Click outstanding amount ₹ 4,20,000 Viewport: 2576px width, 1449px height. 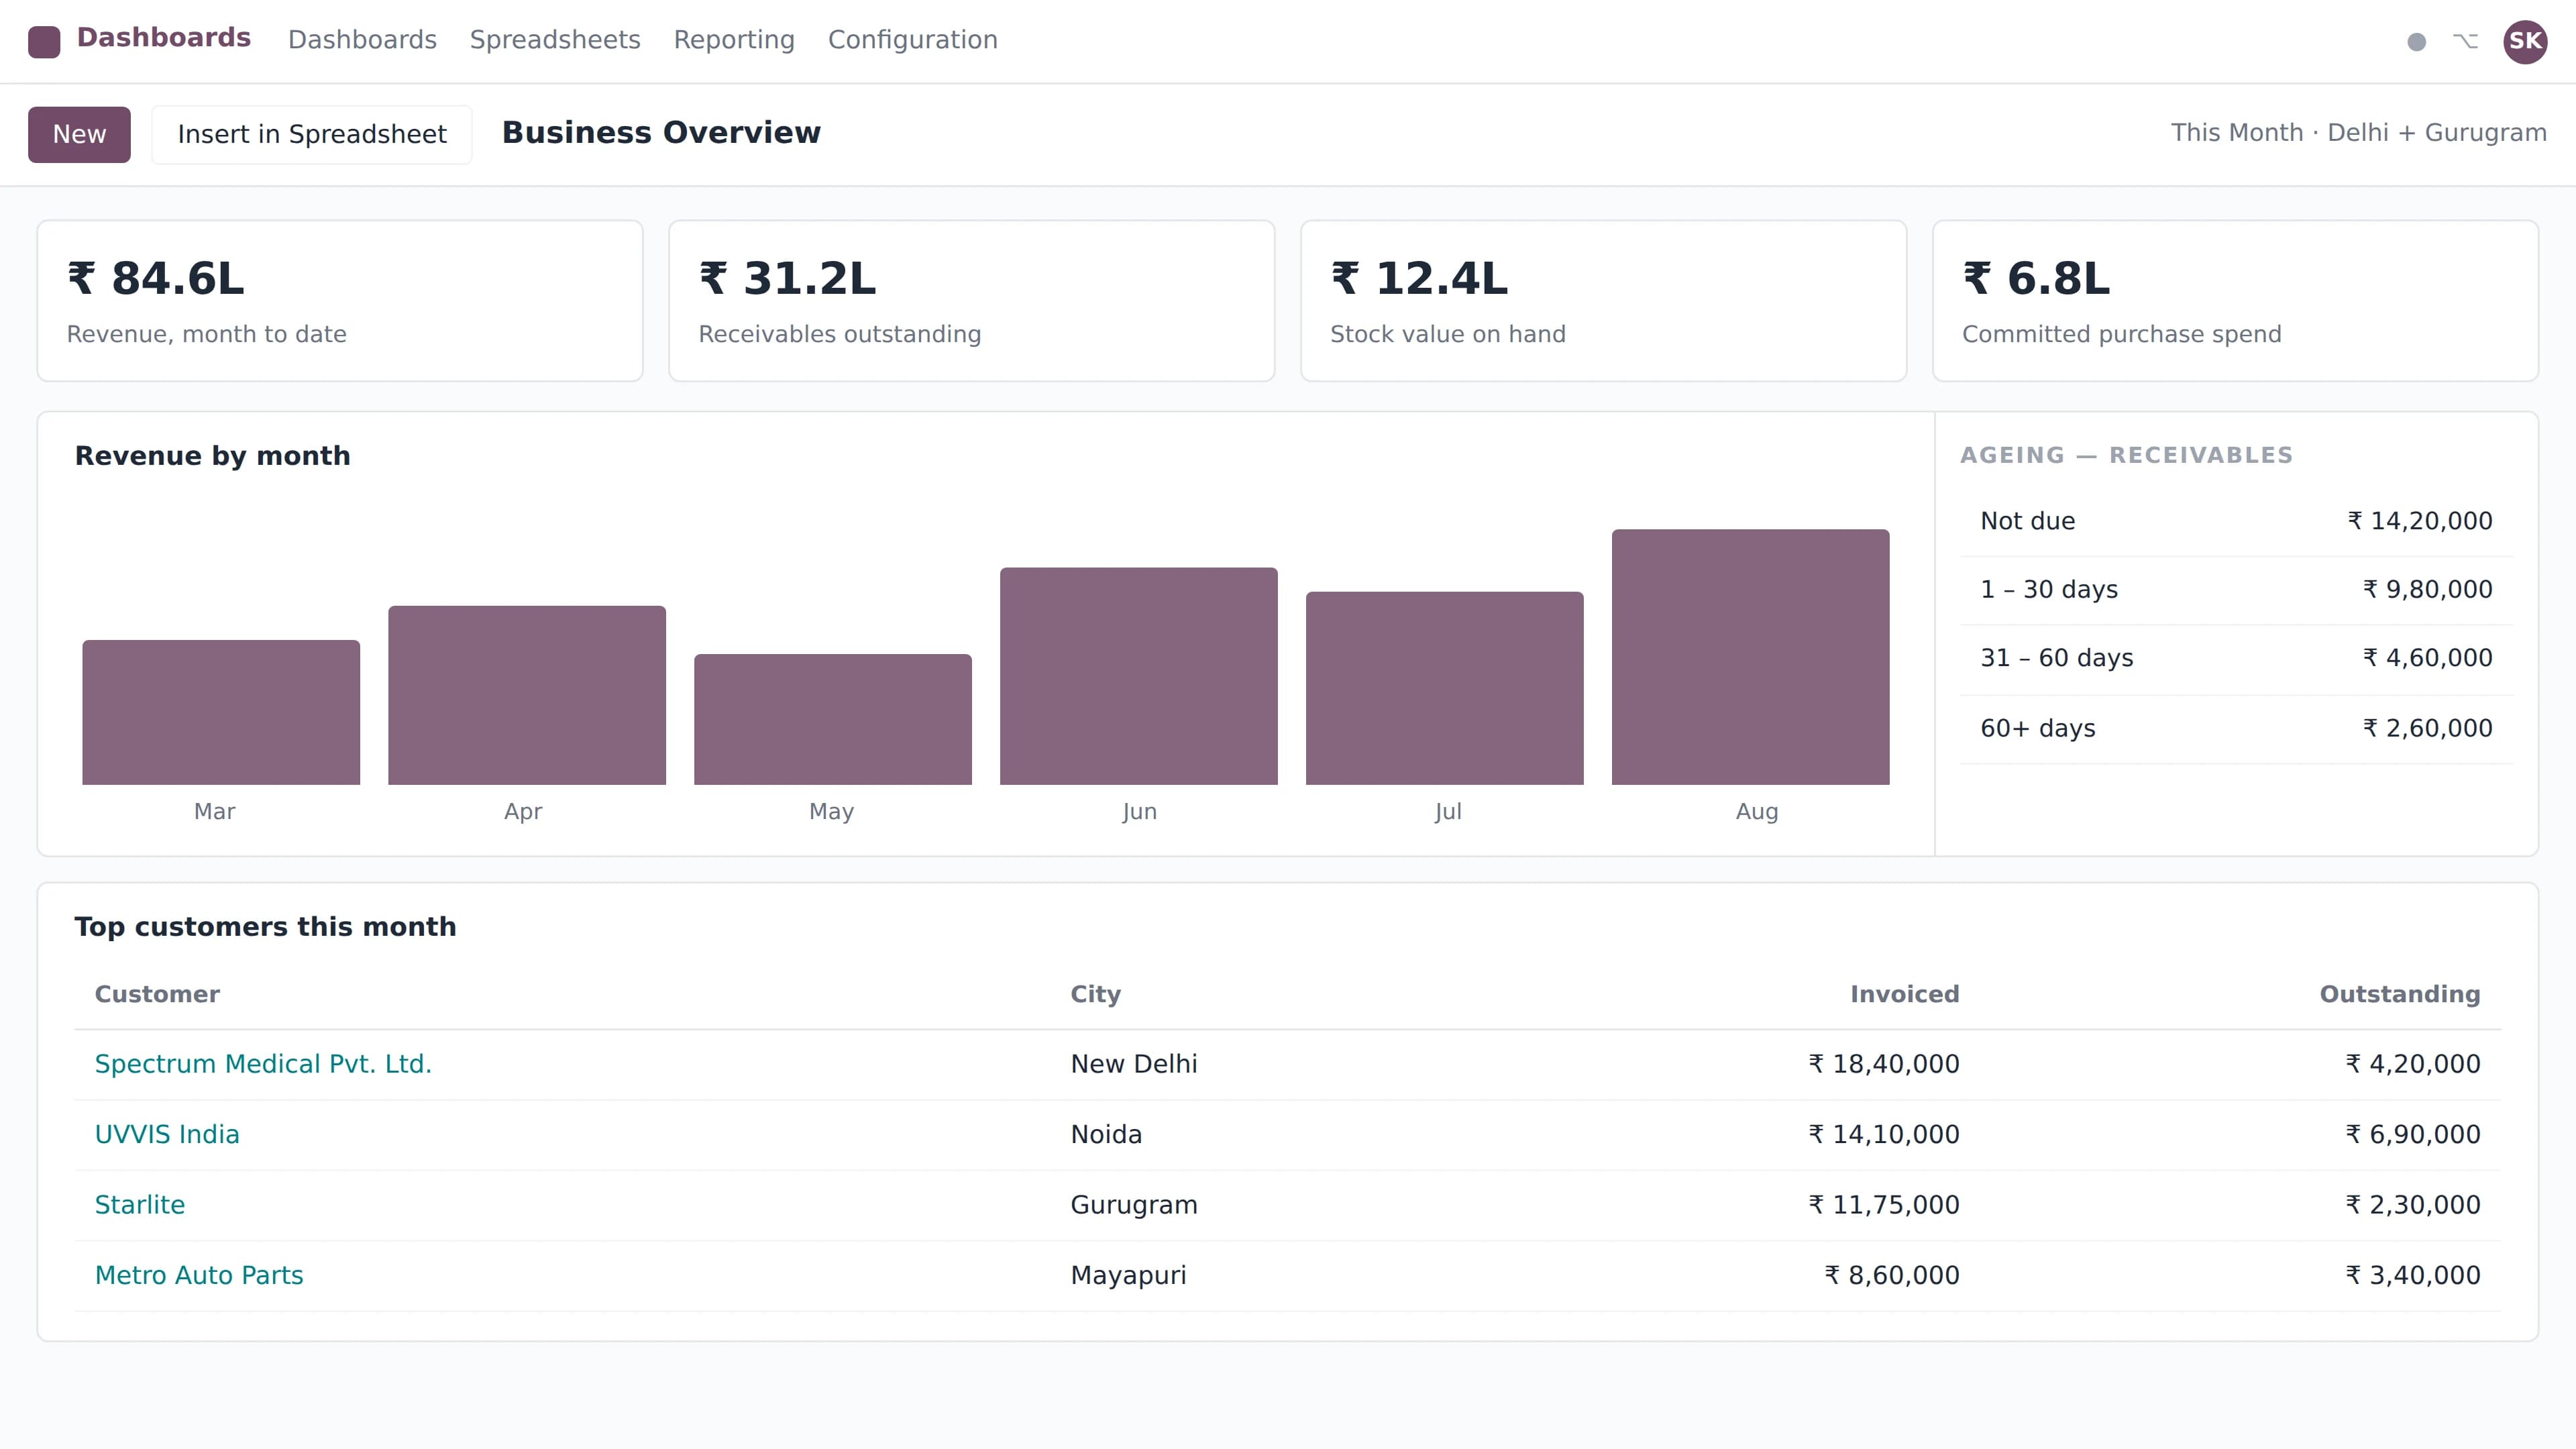click(x=2413, y=1064)
